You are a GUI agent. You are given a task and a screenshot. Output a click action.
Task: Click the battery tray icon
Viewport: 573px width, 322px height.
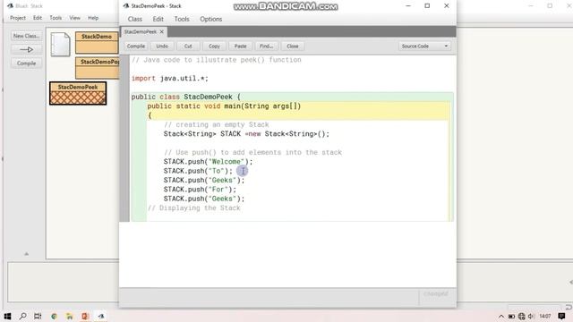pos(511,317)
